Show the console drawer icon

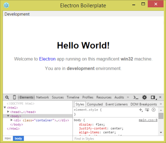click(136, 97)
